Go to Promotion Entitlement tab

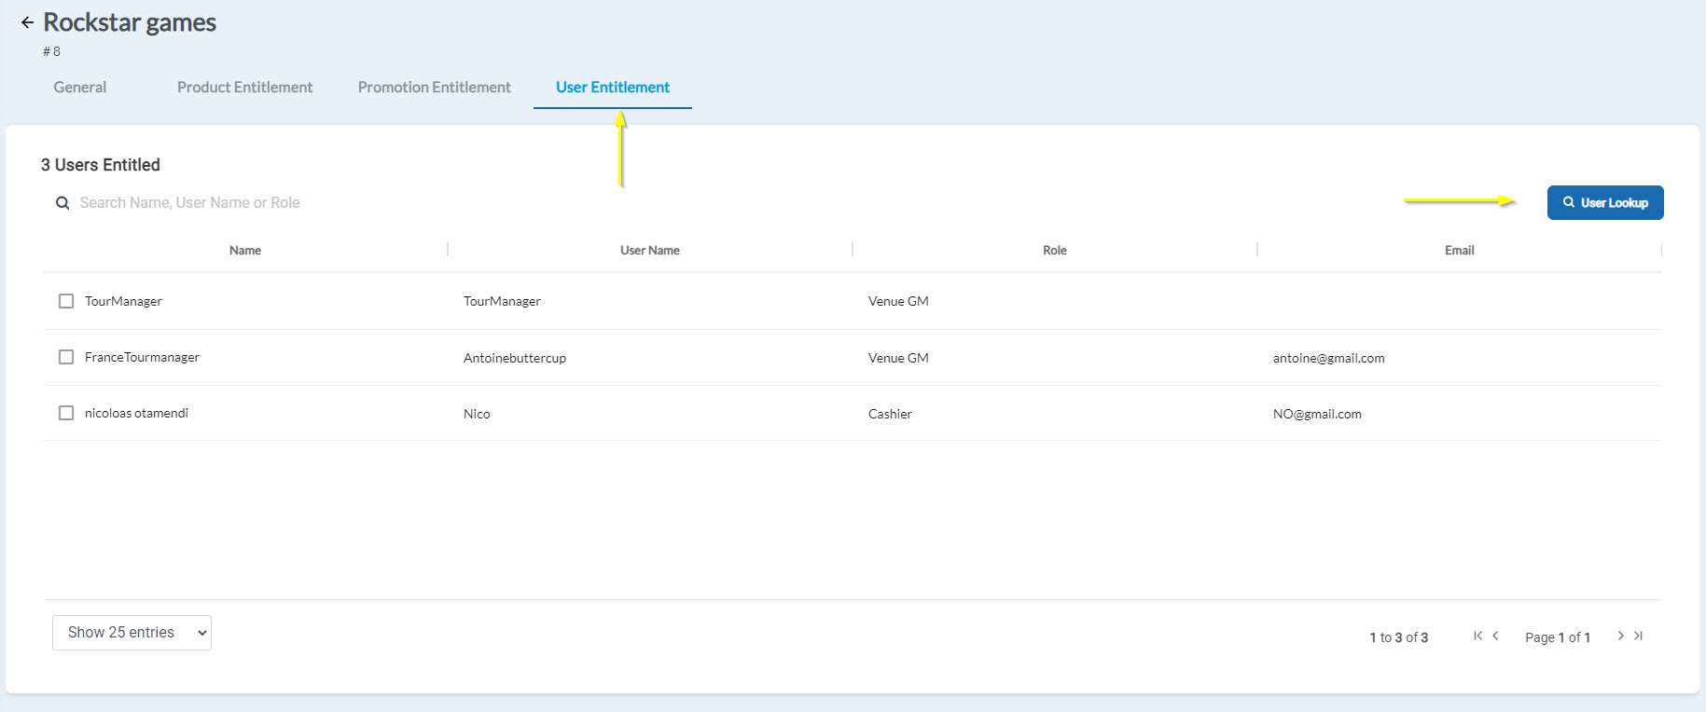pos(435,88)
